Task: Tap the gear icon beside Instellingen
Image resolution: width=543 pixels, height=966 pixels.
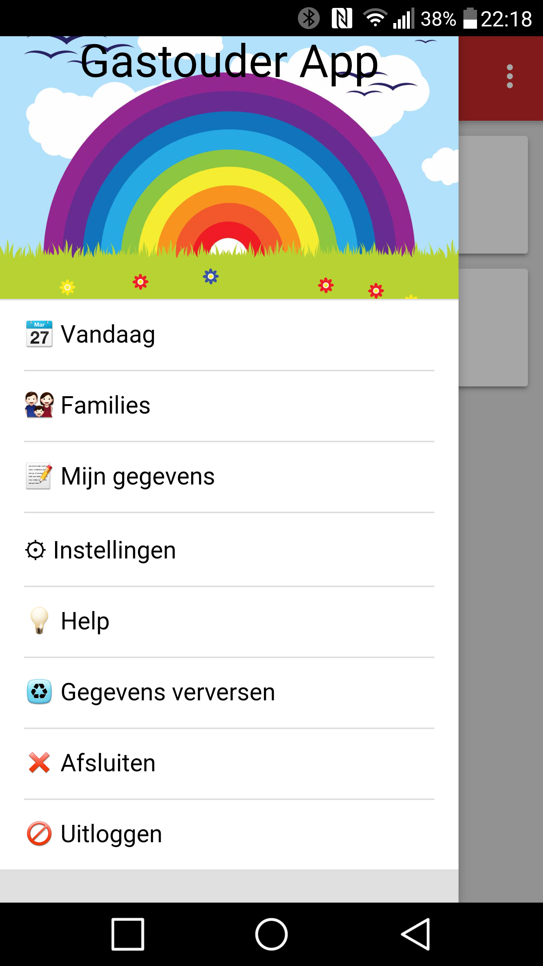Action: point(36,550)
